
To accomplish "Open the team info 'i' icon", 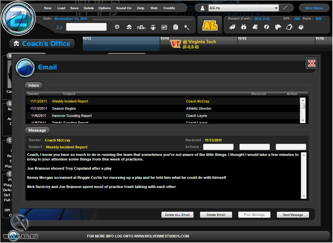I will point(267,27).
